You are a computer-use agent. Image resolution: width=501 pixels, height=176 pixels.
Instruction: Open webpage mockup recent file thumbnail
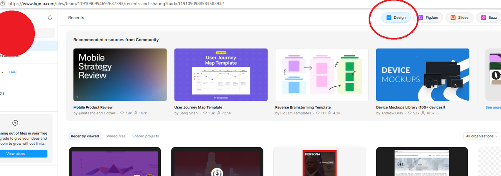click(422, 162)
